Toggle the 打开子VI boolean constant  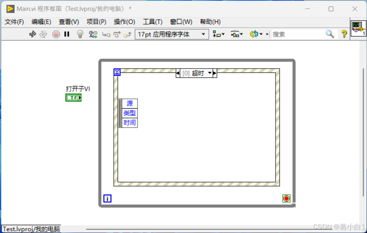coord(73,97)
